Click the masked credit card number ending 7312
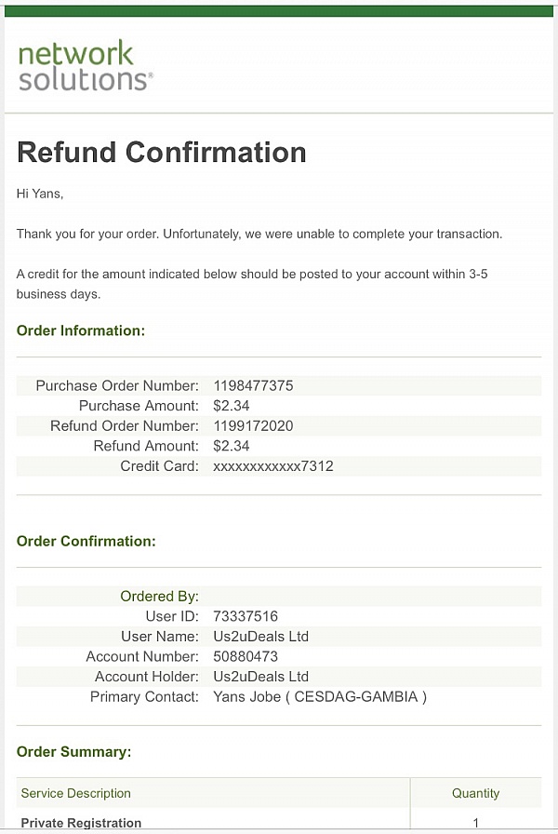Image resolution: width=558 pixels, height=834 pixels. (273, 466)
